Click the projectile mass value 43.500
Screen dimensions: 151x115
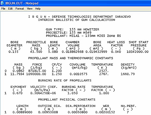click(x=36, y=52)
